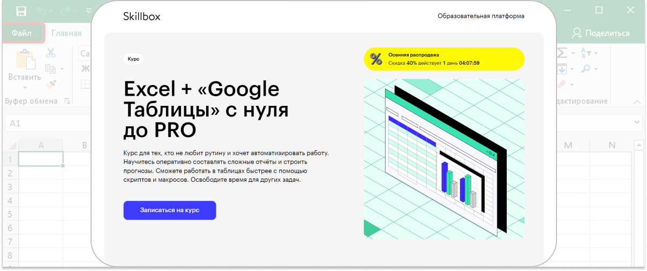
Task: Click the Поделиться share button
Action: pyautogui.click(x=601, y=33)
